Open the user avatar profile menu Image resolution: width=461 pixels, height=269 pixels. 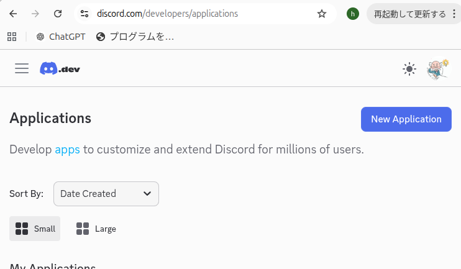pyautogui.click(x=437, y=69)
